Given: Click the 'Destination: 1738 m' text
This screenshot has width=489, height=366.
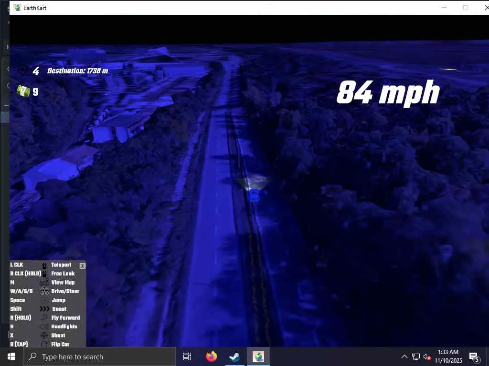Looking at the screenshot, I should [78, 71].
